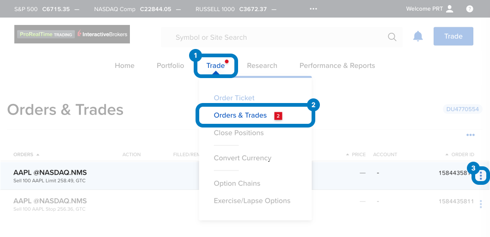The height and width of the screenshot is (237, 490).
Task: Select Orders & Trades from the menu
Action: (240, 115)
